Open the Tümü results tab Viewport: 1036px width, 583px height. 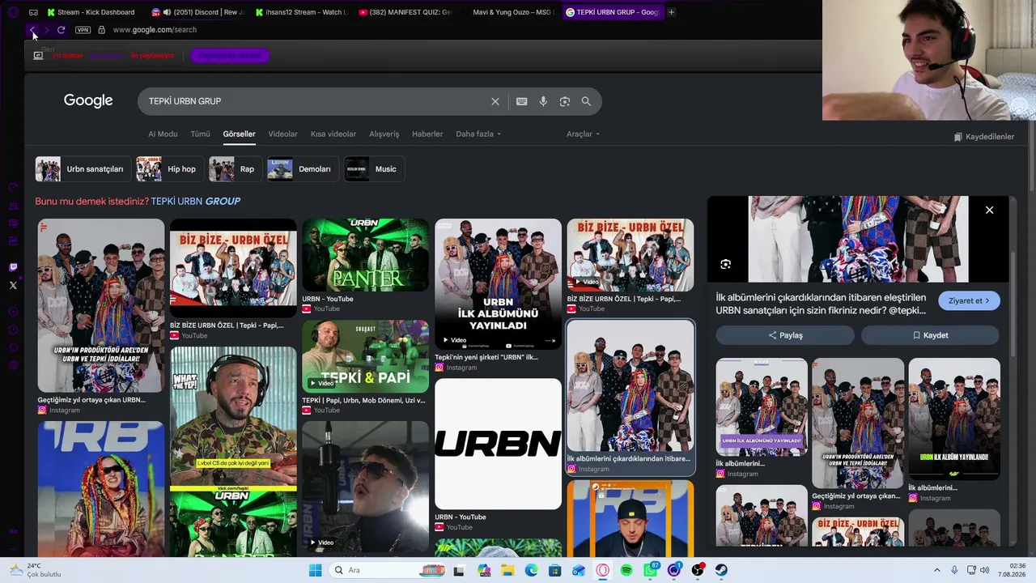200,134
